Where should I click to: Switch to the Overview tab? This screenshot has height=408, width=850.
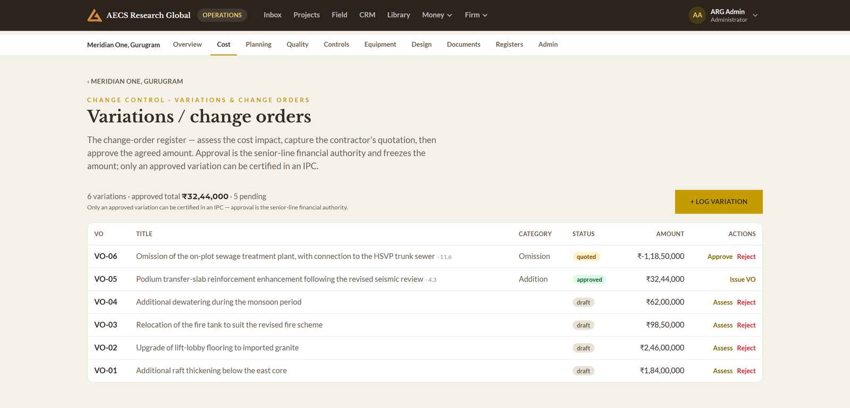pos(188,45)
